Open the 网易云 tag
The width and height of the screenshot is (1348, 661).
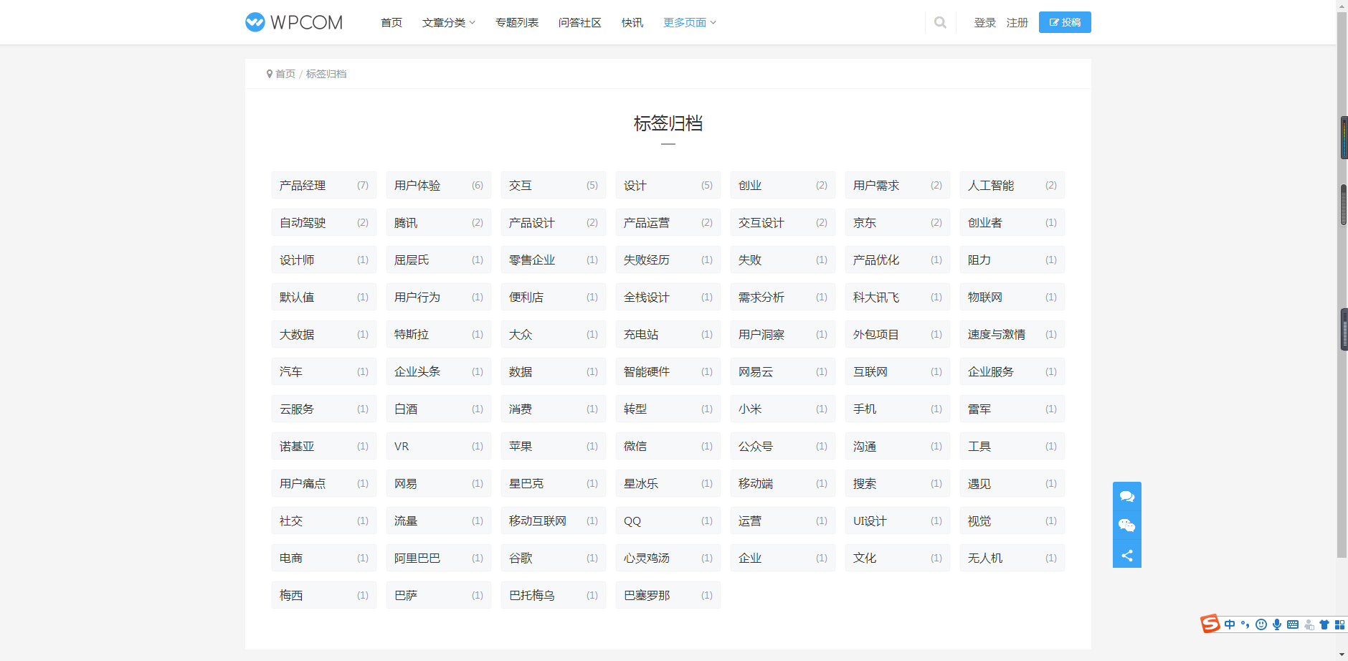783,371
